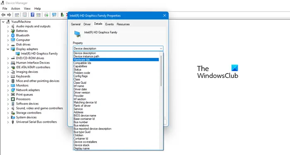Select the Bluetooth category icon
Viewport: 290px width, 155px height.
(x=13, y=35)
